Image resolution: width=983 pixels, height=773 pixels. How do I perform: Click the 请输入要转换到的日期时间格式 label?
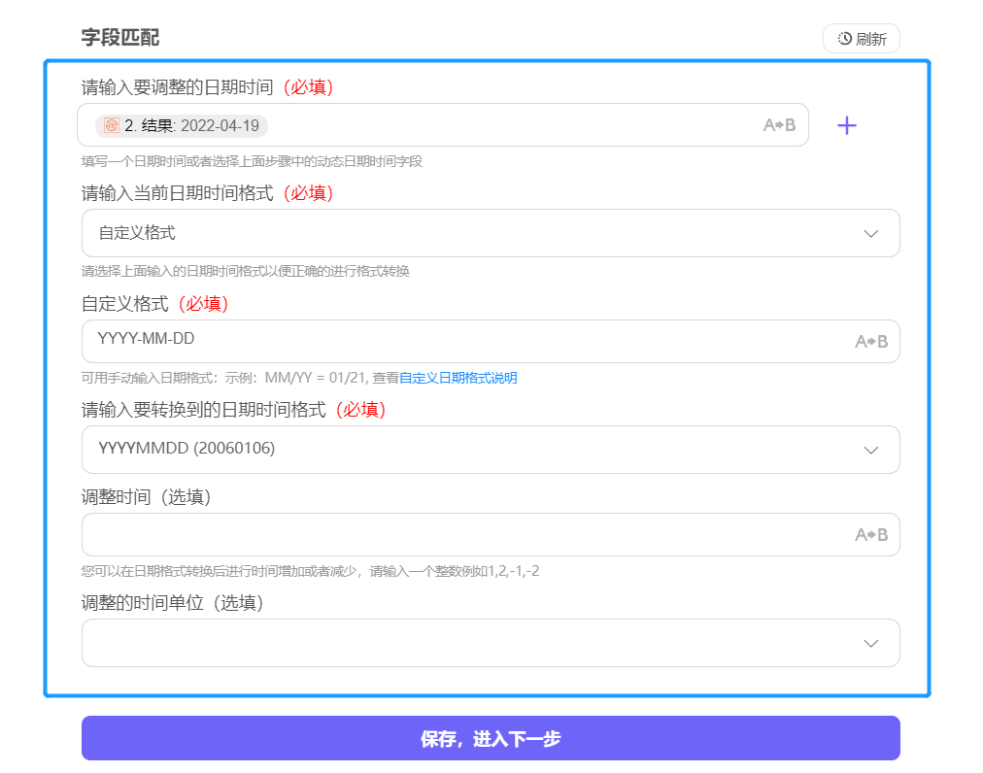pos(204,410)
